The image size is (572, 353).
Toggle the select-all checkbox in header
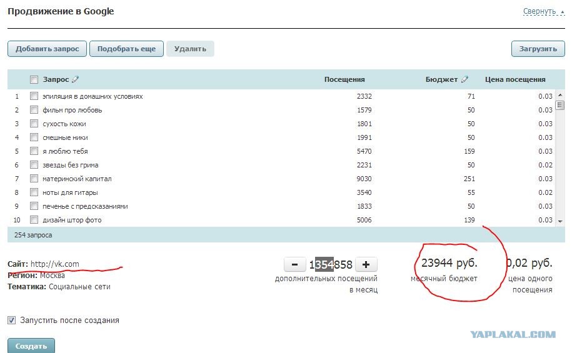34,79
